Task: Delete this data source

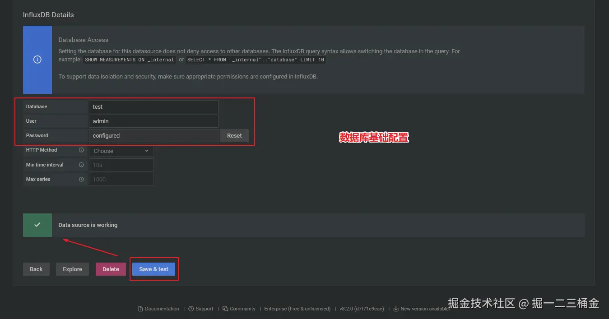Action: [x=111, y=269]
